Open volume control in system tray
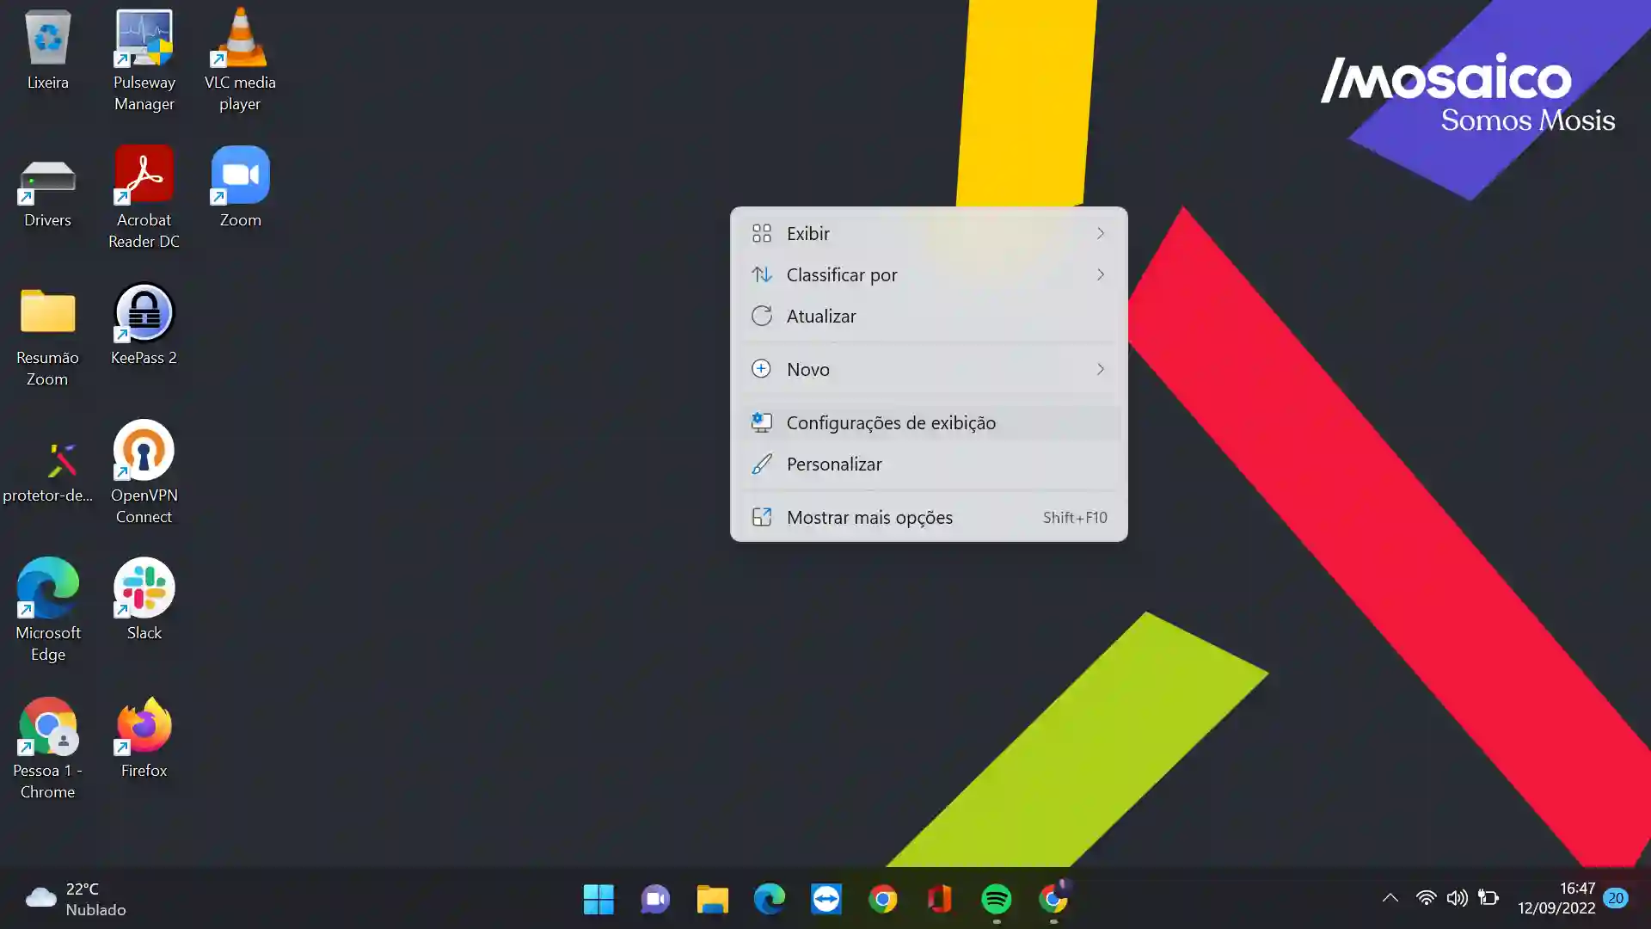The width and height of the screenshot is (1651, 929). point(1457,898)
